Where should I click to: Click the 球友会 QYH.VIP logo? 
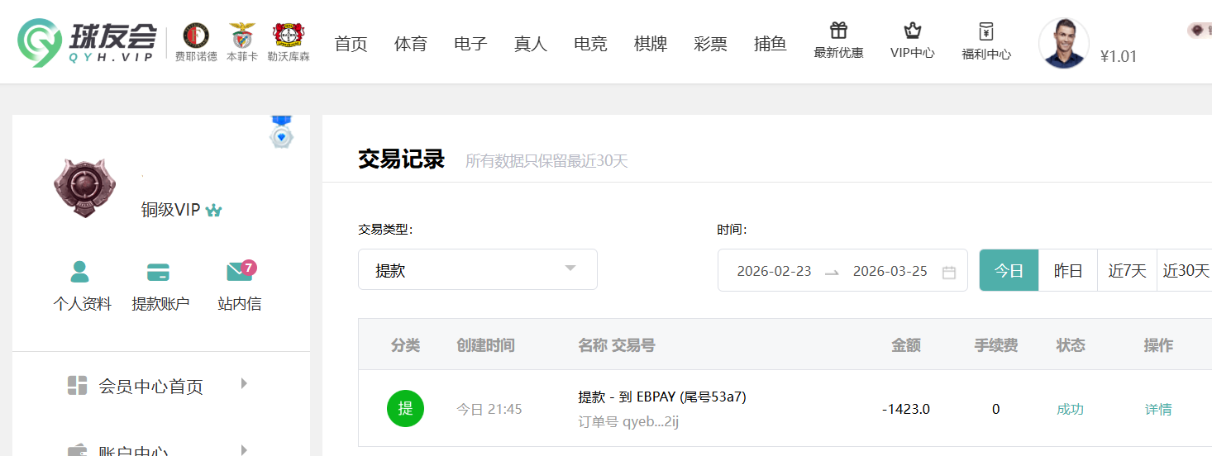[87, 42]
